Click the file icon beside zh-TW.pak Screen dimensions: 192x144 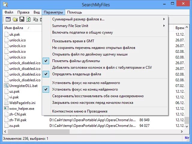click(6, 120)
